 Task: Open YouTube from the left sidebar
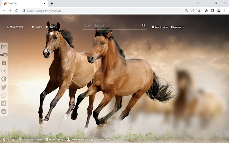click(4, 55)
